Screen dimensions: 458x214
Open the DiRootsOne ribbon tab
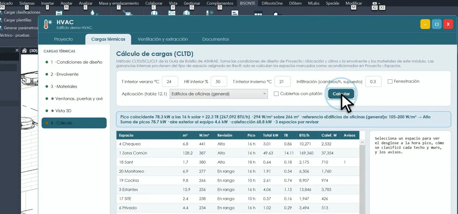tap(272, 3)
